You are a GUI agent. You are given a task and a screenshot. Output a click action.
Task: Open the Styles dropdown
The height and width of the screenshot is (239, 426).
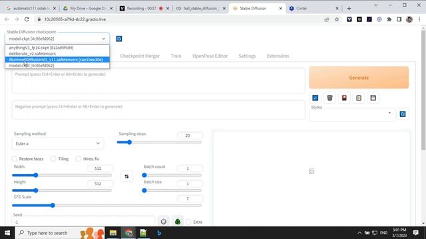click(x=352, y=115)
